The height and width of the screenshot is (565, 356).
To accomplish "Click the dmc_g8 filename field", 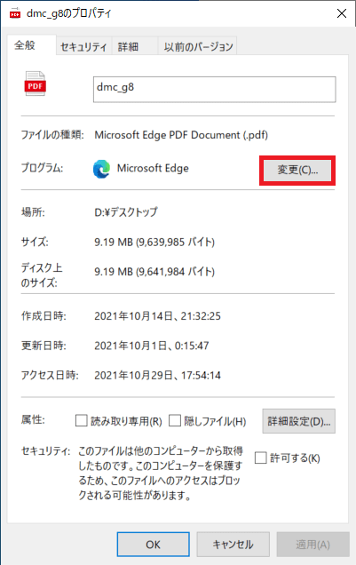I will click(x=215, y=90).
